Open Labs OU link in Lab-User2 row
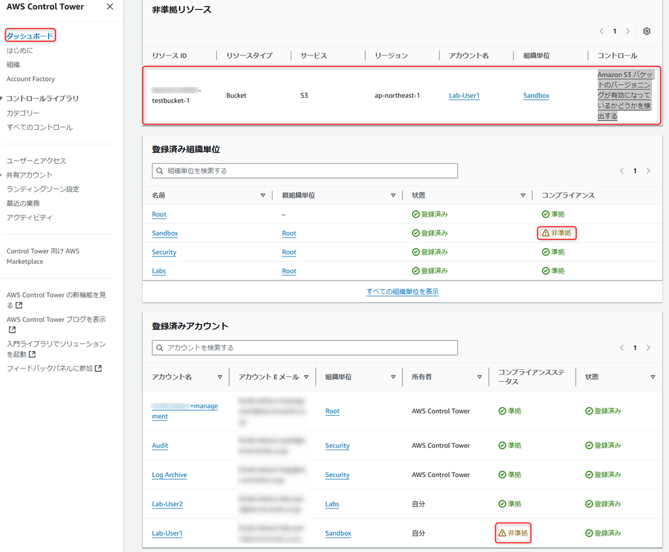This screenshot has height=552, width=669. (x=332, y=504)
